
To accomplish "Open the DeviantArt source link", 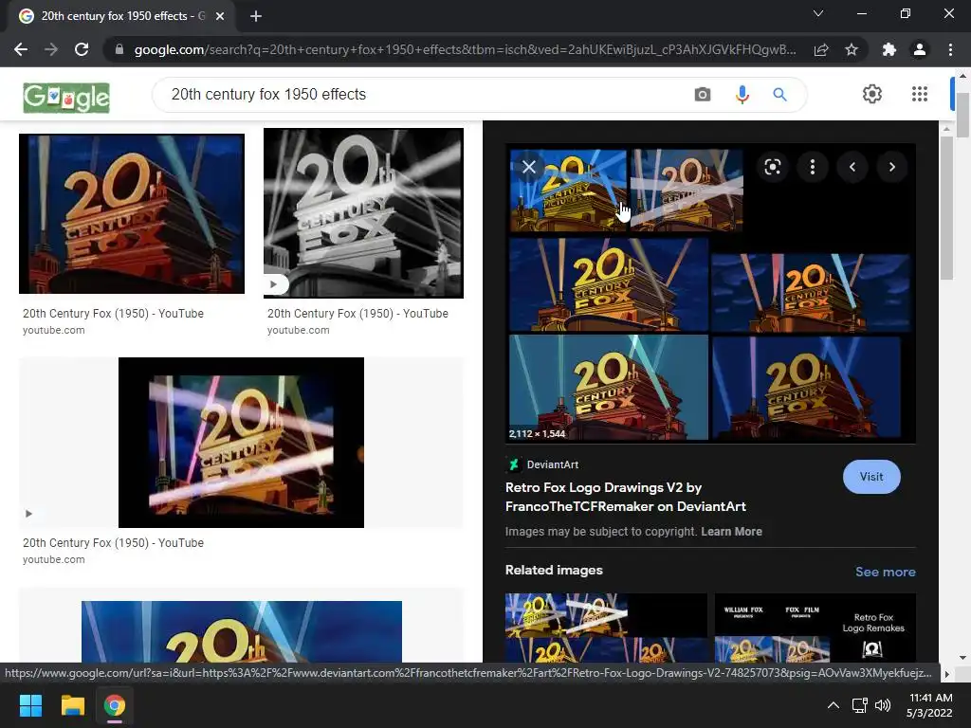I will click(542, 464).
